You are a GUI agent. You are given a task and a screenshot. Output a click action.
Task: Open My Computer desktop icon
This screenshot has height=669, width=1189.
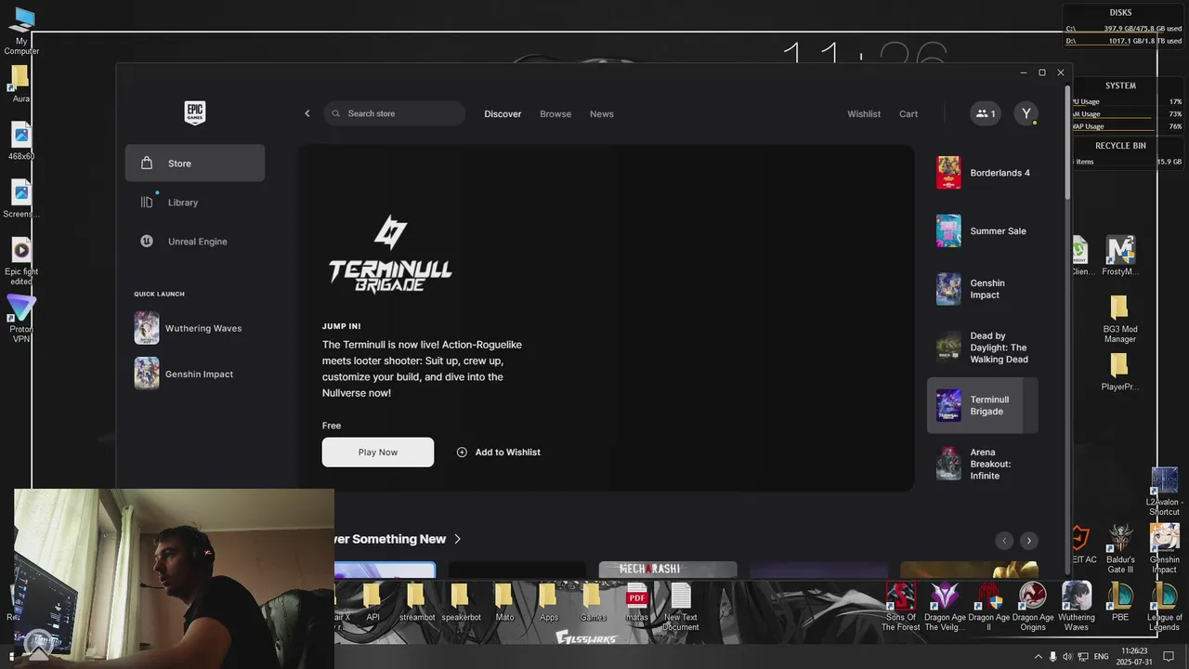click(x=21, y=31)
